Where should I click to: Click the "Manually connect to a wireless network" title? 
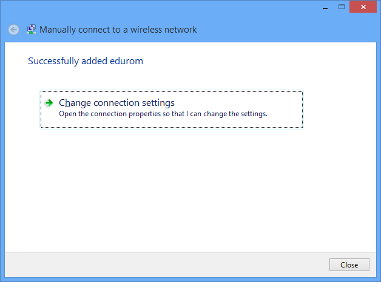click(x=118, y=30)
